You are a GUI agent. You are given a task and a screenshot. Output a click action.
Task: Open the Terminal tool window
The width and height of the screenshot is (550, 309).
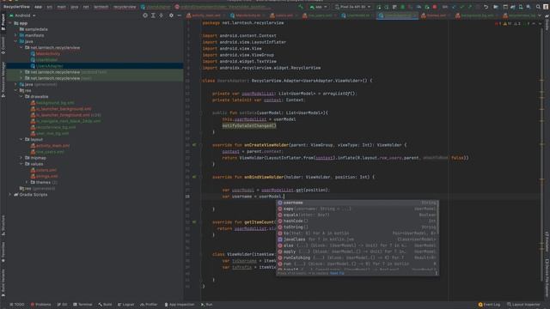pyautogui.click(x=82, y=305)
